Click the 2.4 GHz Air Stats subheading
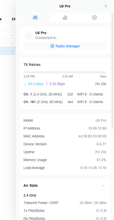 30,195
